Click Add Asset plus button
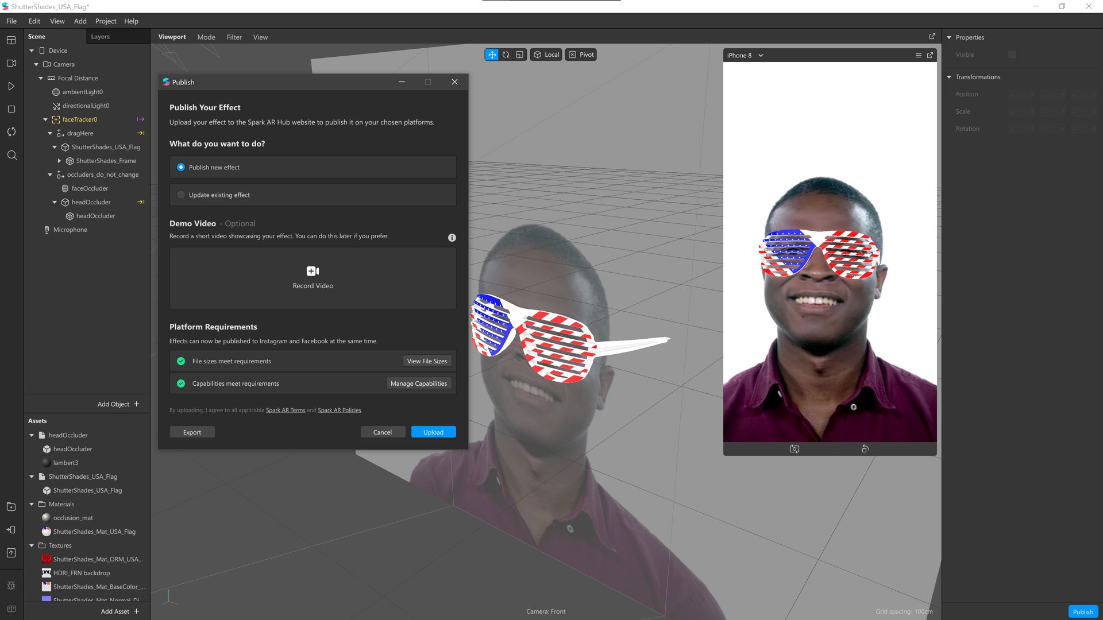Screen dimensions: 1103x620 click(x=136, y=611)
